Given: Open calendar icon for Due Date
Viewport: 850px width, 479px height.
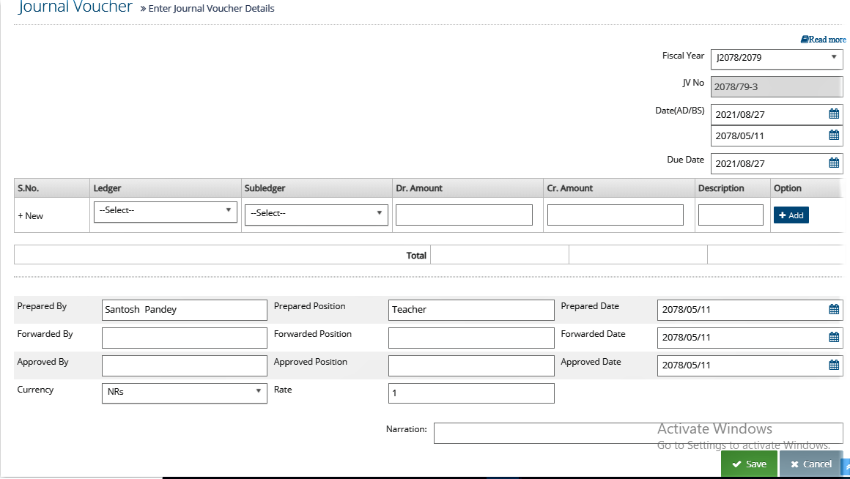Looking at the screenshot, I should click(x=834, y=163).
